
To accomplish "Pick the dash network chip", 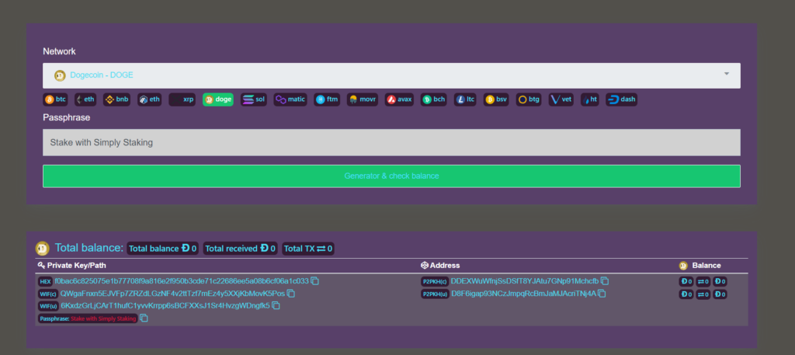I will pyautogui.click(x=622, y=99).
